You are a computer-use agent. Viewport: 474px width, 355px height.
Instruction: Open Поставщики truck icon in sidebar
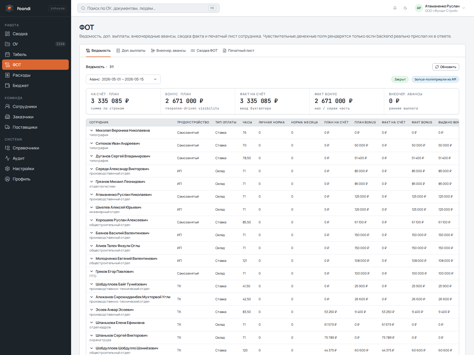coord(7,127)
